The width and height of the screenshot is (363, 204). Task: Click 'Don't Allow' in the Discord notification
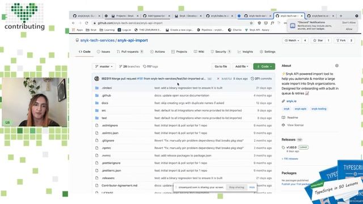pos(349,23)
